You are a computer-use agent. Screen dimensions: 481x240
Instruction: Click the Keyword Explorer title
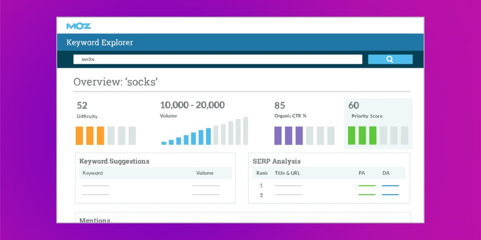coord(100,43)
